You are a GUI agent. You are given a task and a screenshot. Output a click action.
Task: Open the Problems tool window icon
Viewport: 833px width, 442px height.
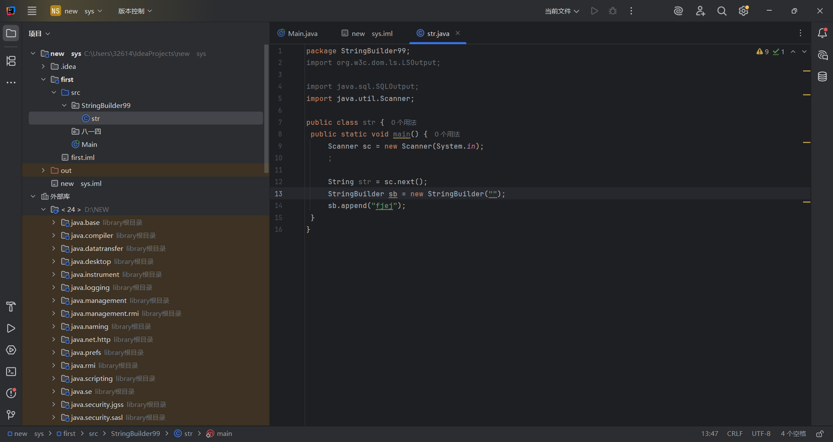tap(11, 393)
